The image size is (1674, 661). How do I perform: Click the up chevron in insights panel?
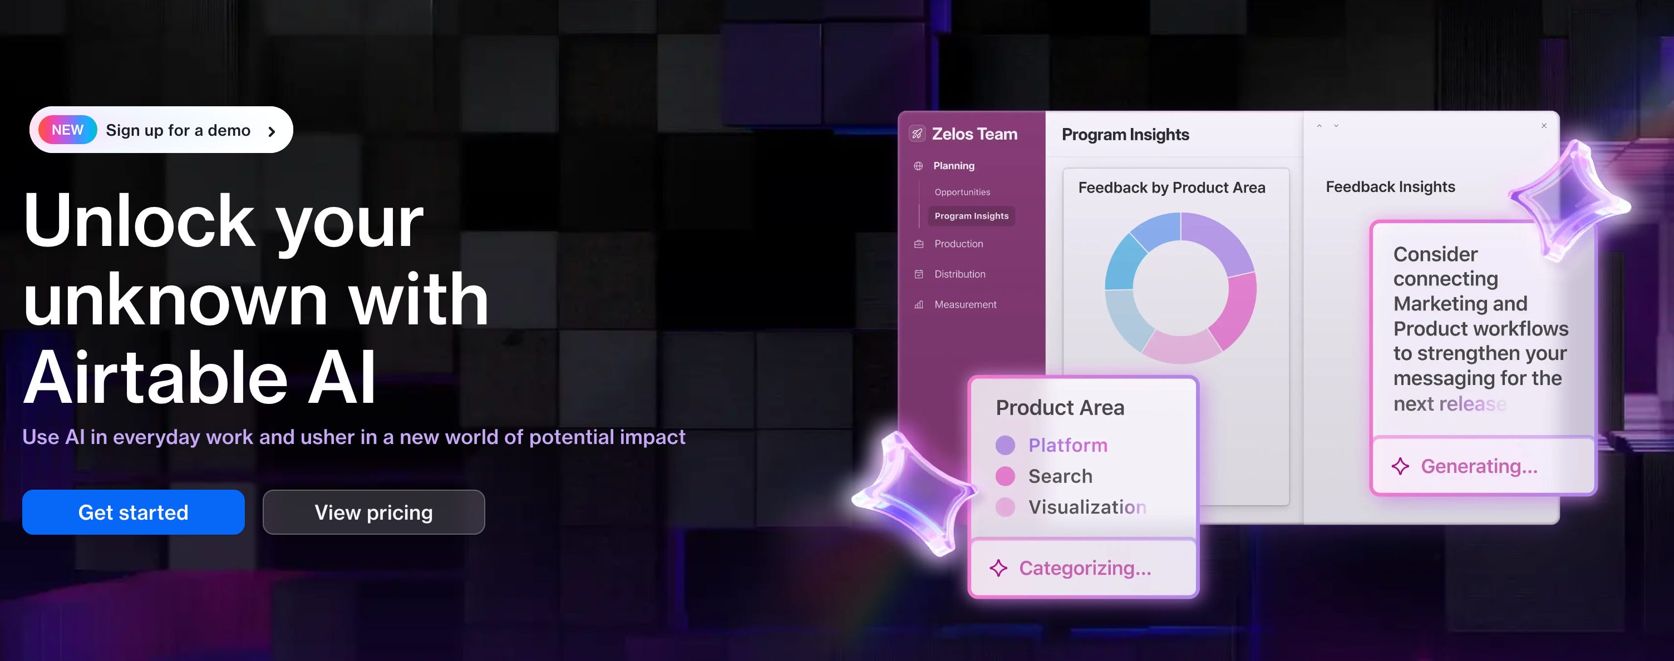coord(1319,126)
